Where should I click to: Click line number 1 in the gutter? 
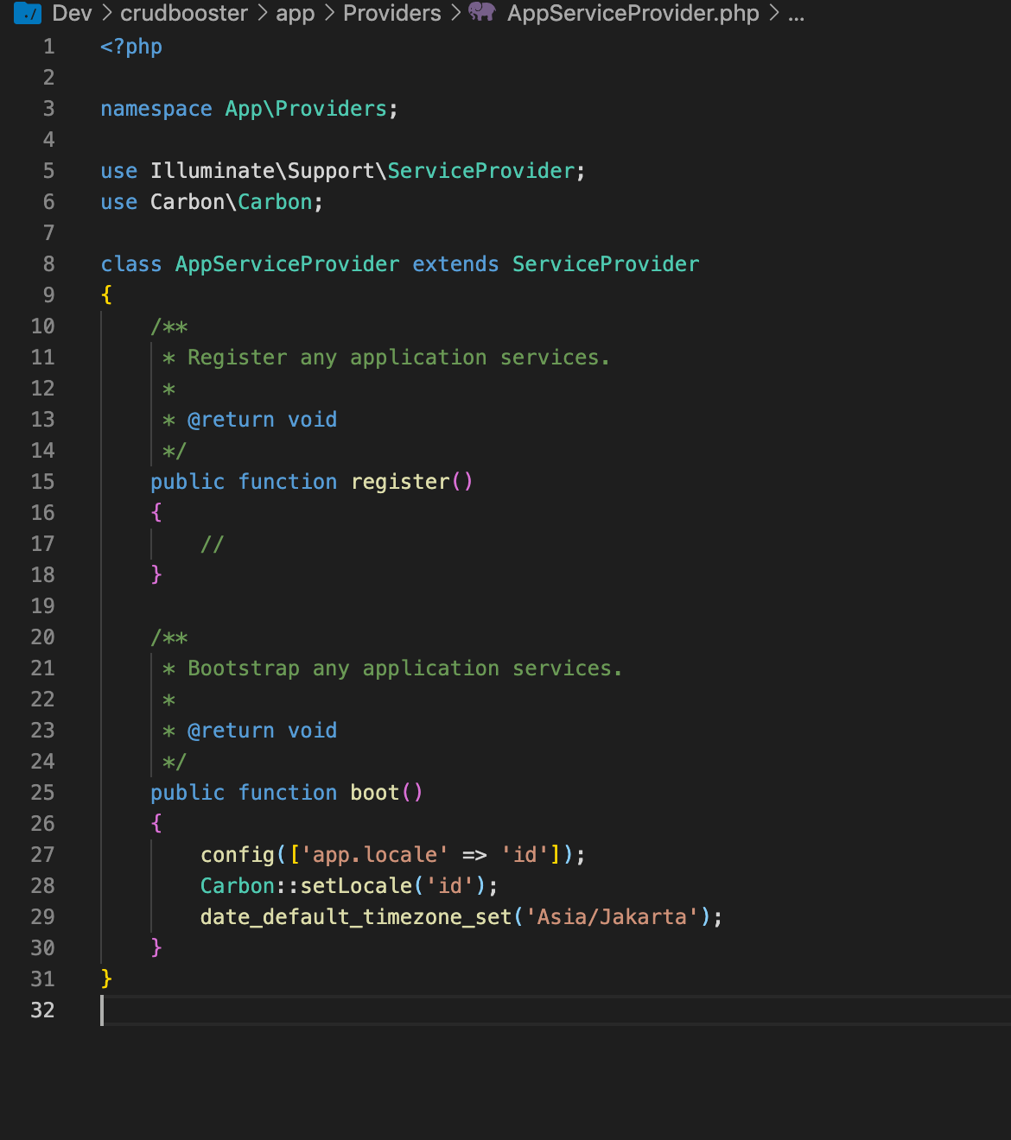[x=48, y=46]
